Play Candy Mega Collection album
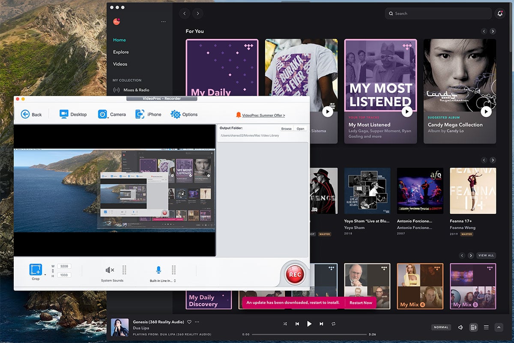This screenshot has height=343, width=514. (486, 112)
